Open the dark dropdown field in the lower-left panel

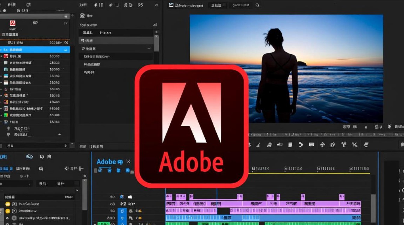point(16,184)
